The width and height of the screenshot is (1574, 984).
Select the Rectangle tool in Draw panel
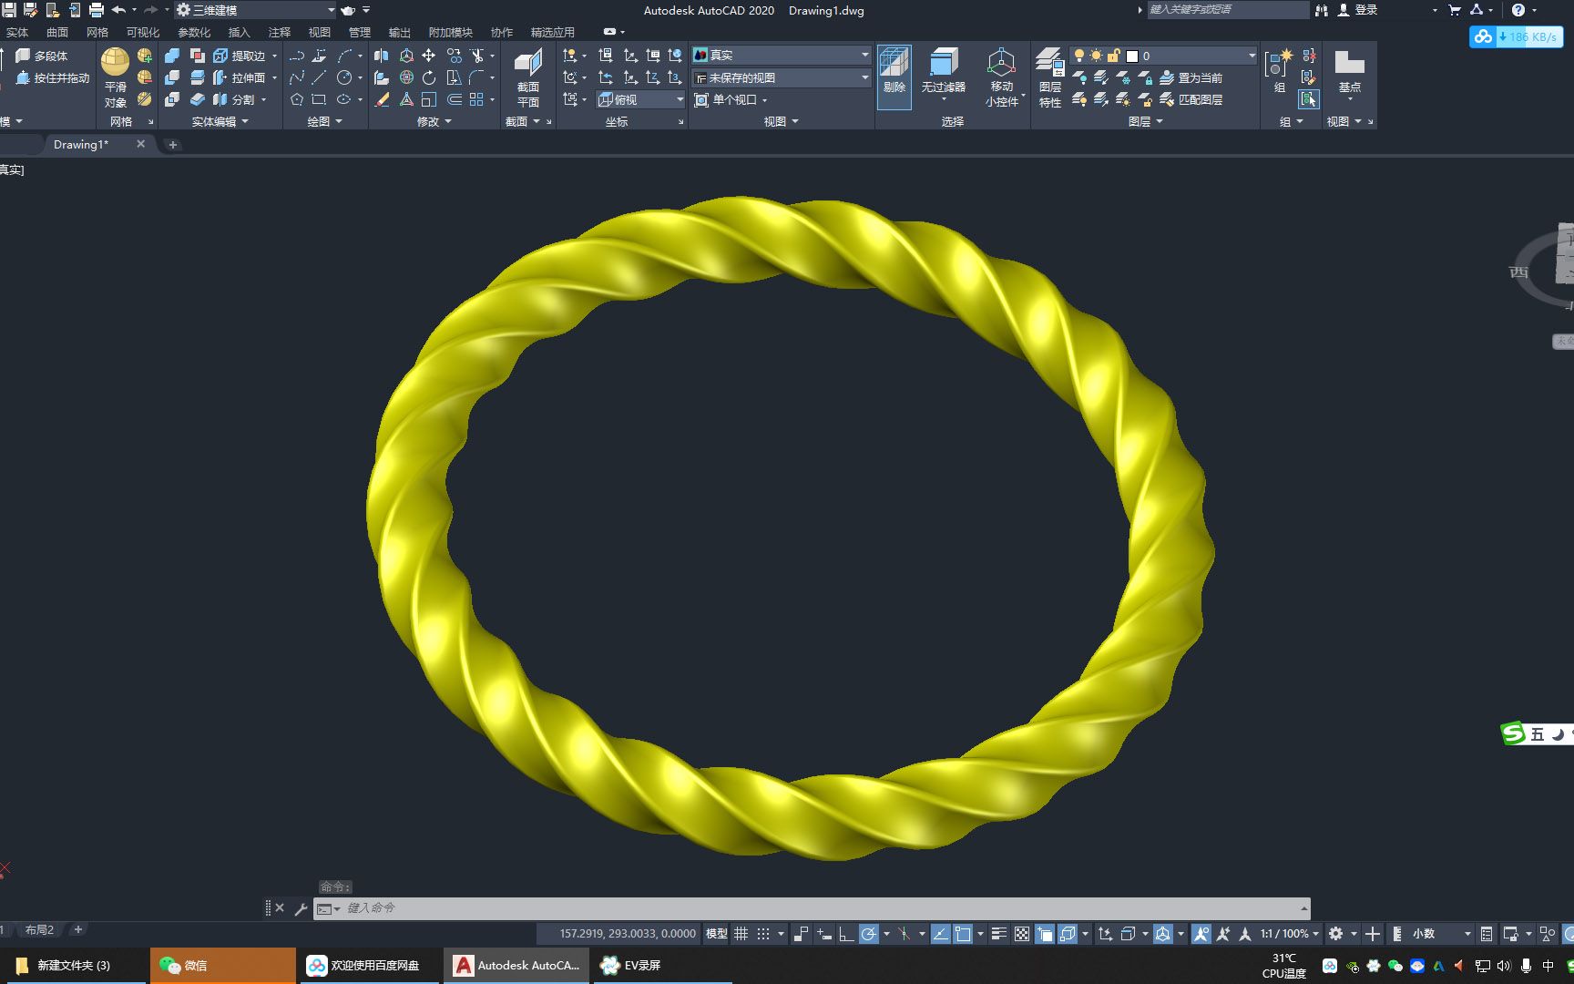[x=319, y=99]
